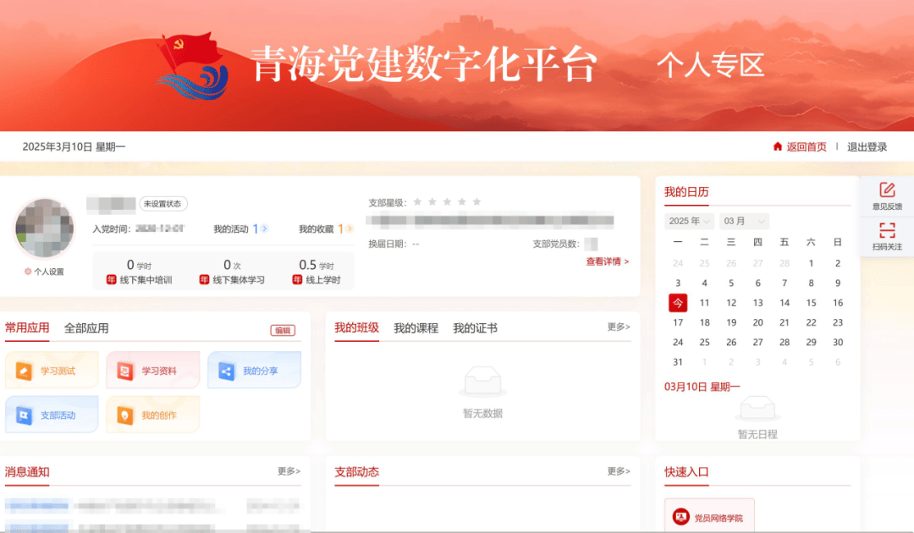Expand 更多 in 我的班级 panel
Image resolution: width=914 pixels, height=533 pixels.
coord(619,327)
